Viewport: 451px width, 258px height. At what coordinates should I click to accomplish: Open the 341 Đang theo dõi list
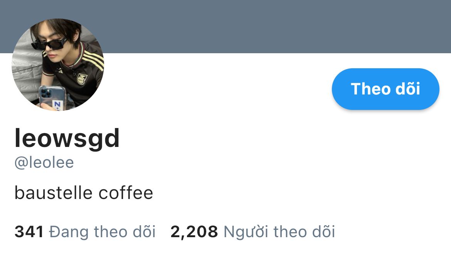[x=85, y=232]
